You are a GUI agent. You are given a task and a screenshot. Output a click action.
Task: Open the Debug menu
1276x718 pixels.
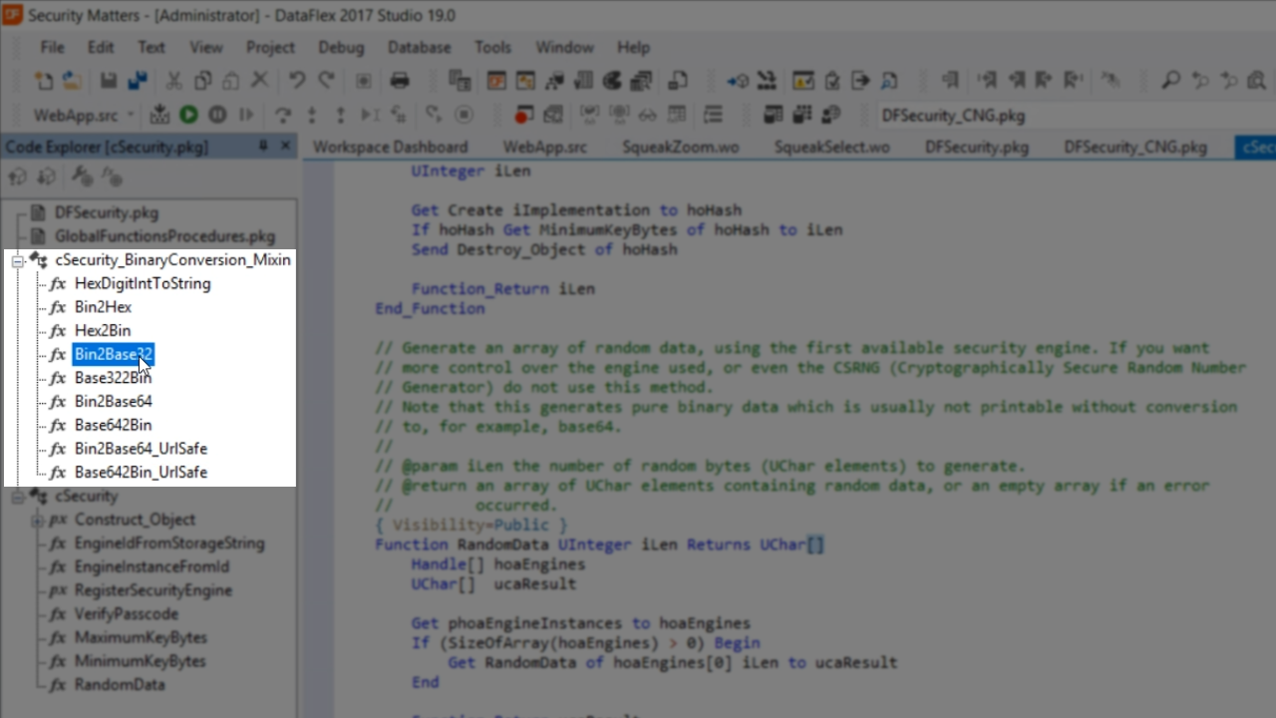342,47
